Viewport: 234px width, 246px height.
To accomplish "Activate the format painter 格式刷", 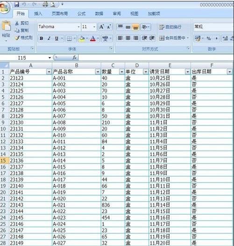I will (x=24, y=37).
